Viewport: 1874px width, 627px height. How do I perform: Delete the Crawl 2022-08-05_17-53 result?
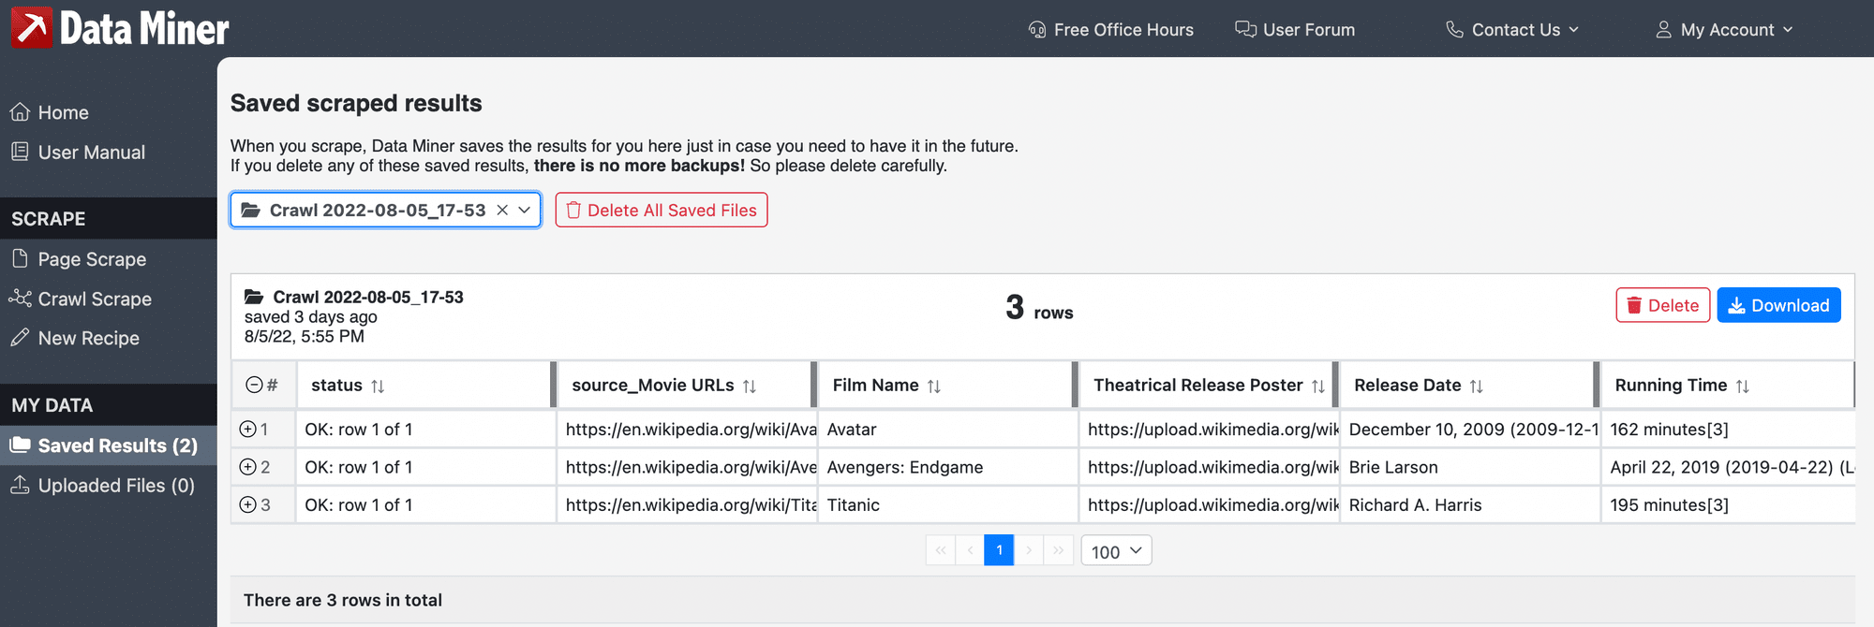1662,305
